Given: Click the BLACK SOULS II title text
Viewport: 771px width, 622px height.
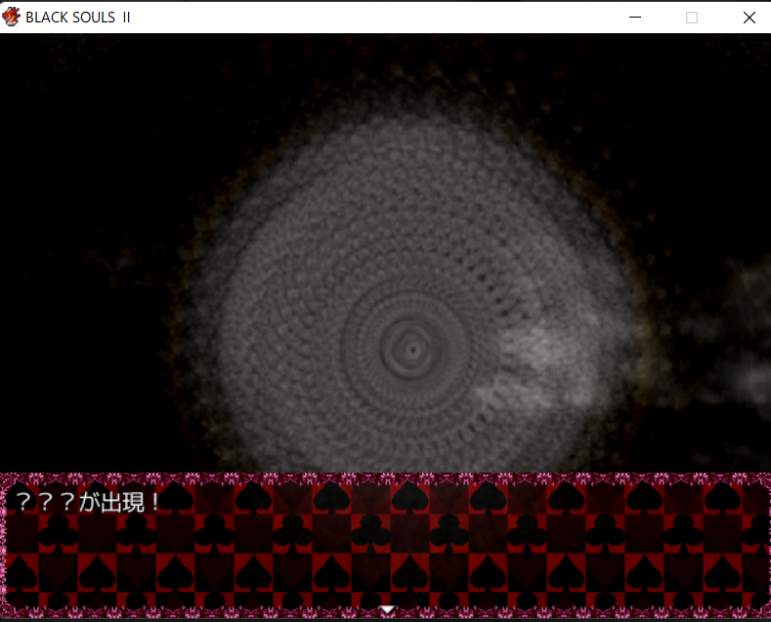Looking at the screenshot, I should pyautogui.click(x=78, y=18).
